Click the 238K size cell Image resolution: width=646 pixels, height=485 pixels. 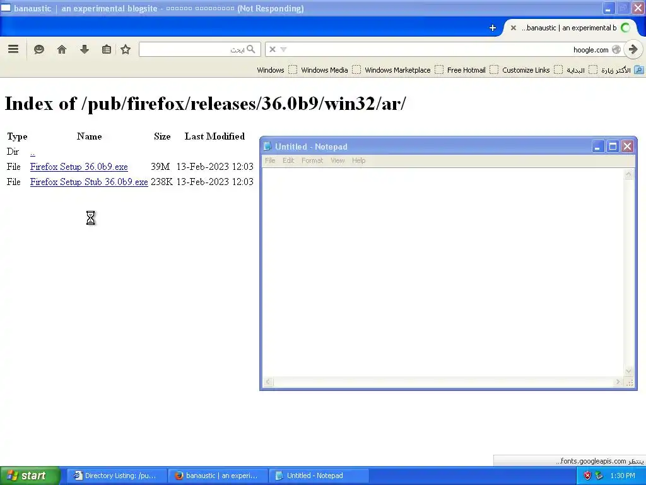point(161,182)
